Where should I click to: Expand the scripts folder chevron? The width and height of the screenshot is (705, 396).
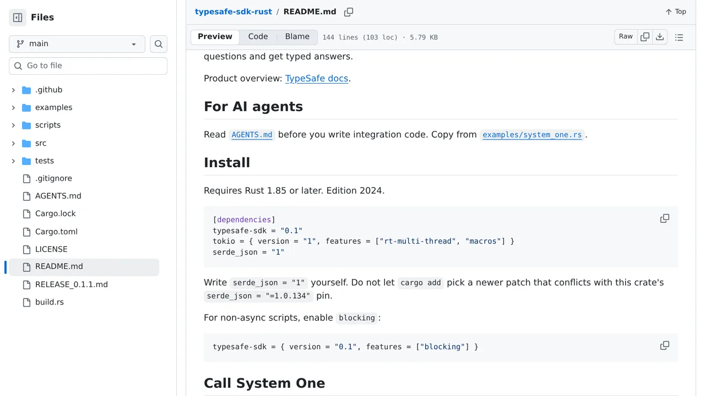[13, 125]
